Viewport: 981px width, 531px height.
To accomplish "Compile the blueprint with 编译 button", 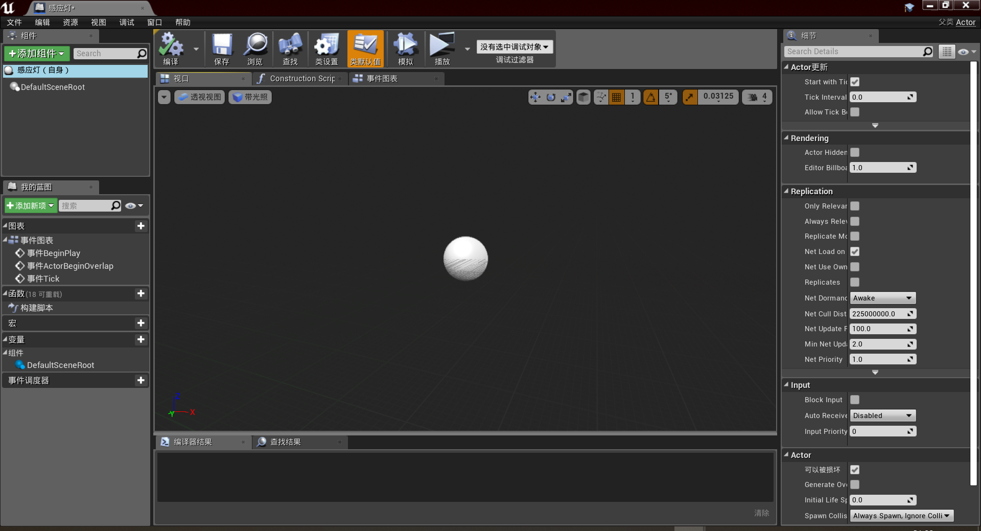I will 171,49.
